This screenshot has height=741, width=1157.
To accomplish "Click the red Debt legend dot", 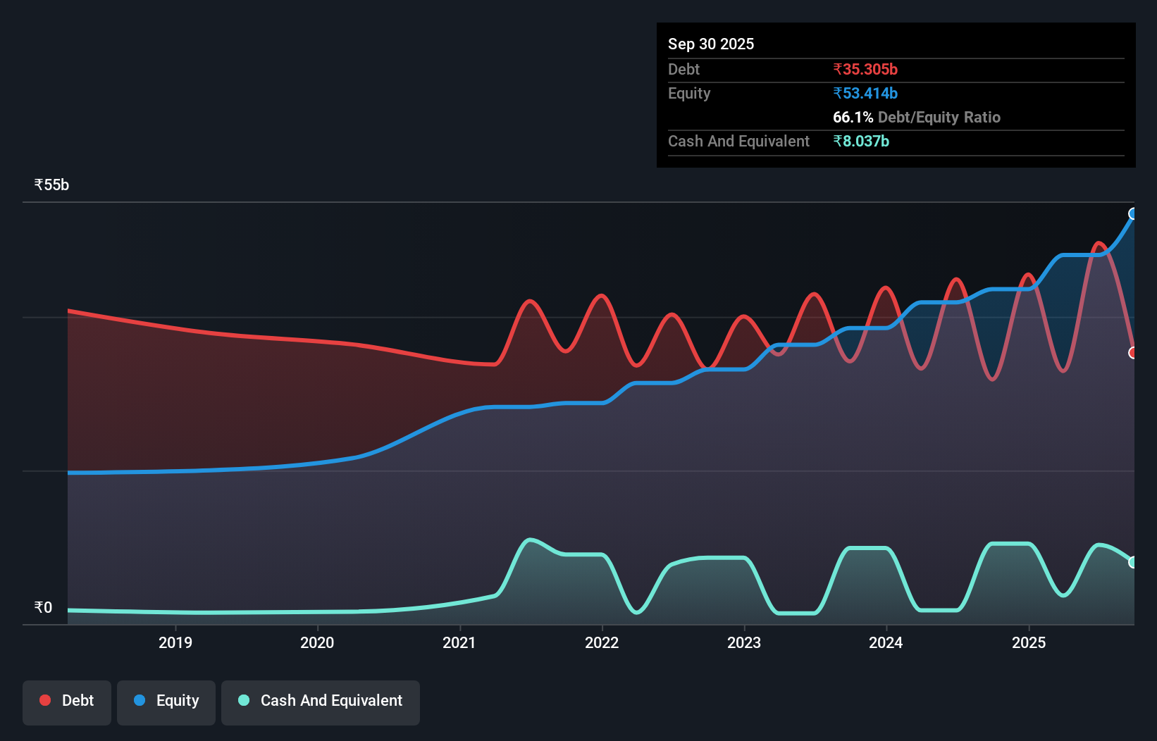I will point(44,700).
